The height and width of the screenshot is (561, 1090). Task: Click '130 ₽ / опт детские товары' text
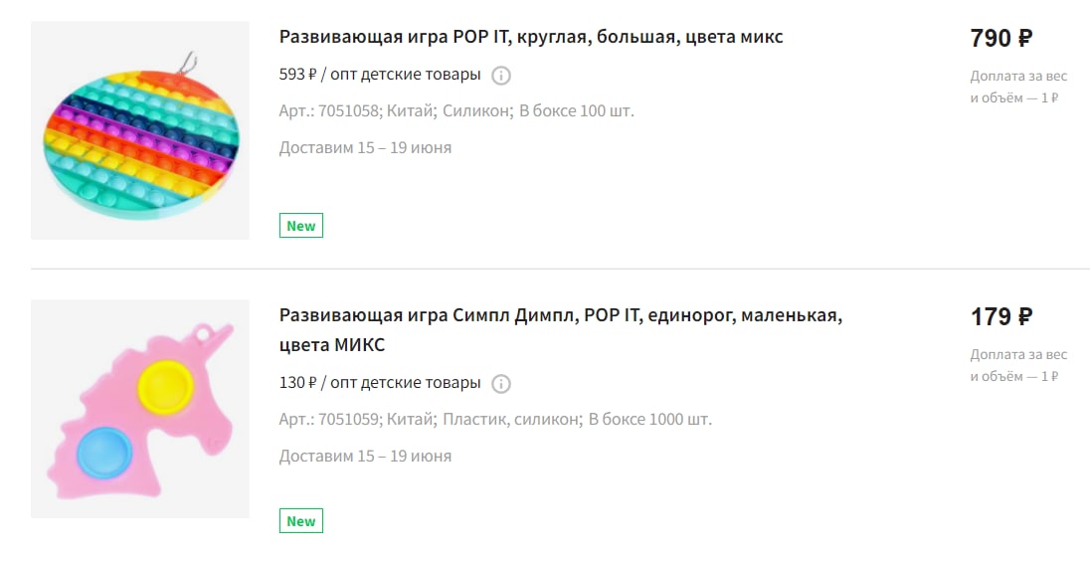point(380,383)
